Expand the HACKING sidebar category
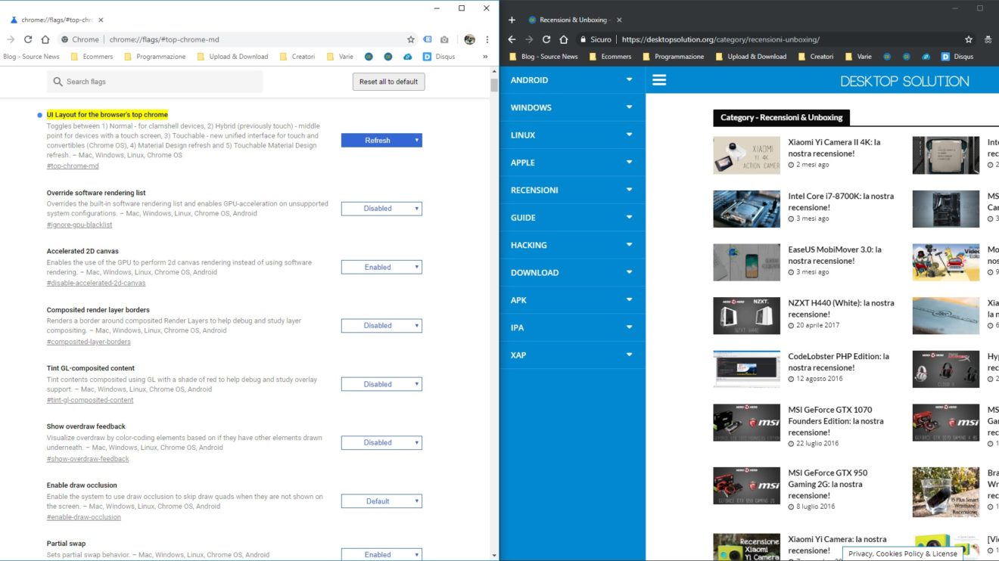The height and width of the screenshot is (561, 999). (571, 245)
